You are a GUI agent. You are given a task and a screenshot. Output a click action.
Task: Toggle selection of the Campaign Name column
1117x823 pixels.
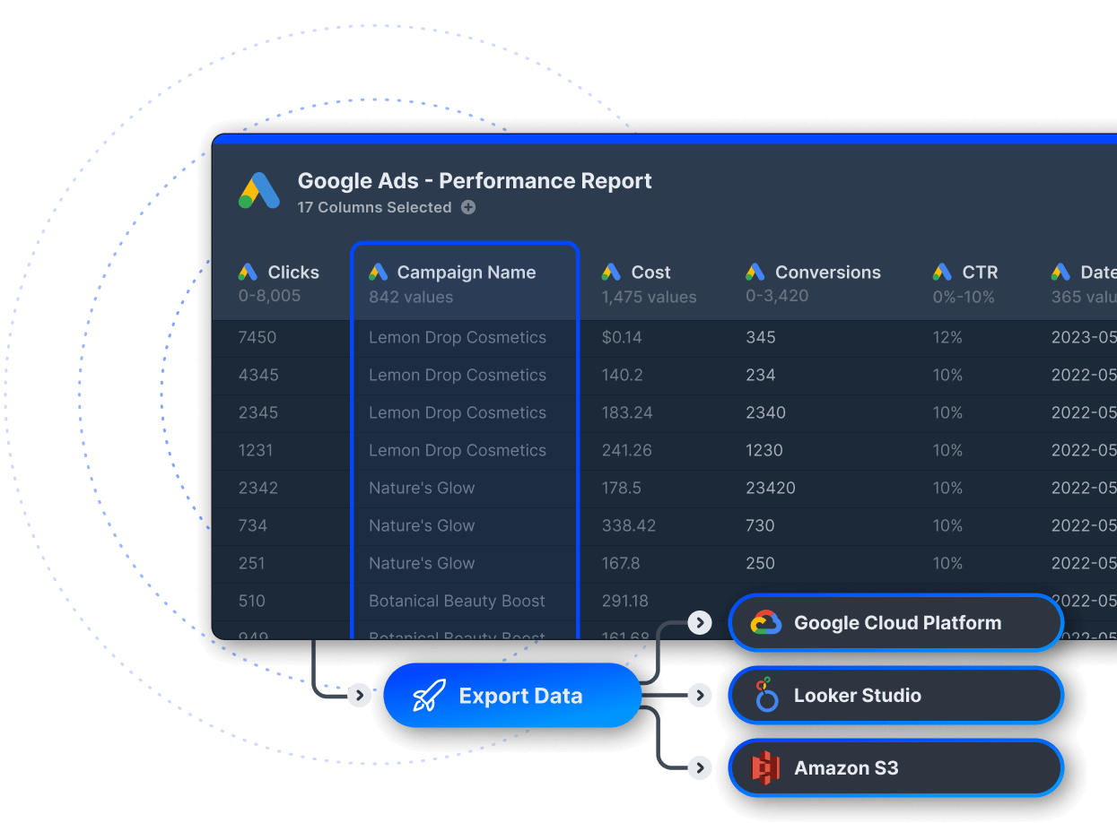(x=465, y=273)
